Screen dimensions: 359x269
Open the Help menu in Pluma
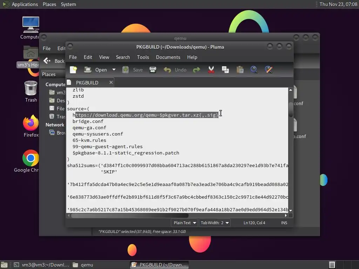192,57
